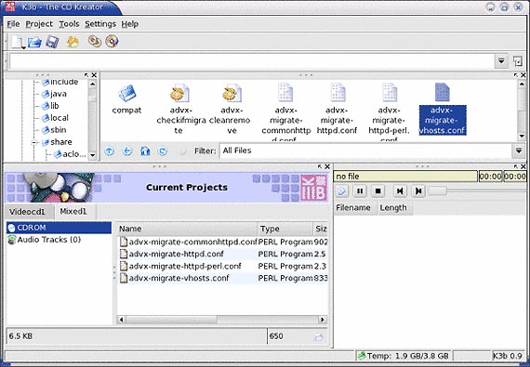
Task: Select the CDROM node in project tree
Action: point(59,228)
